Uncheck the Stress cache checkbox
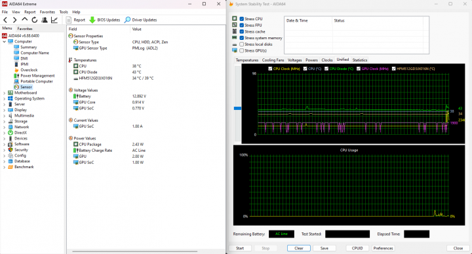Screen dimensions: 472x254 point(241,31)
